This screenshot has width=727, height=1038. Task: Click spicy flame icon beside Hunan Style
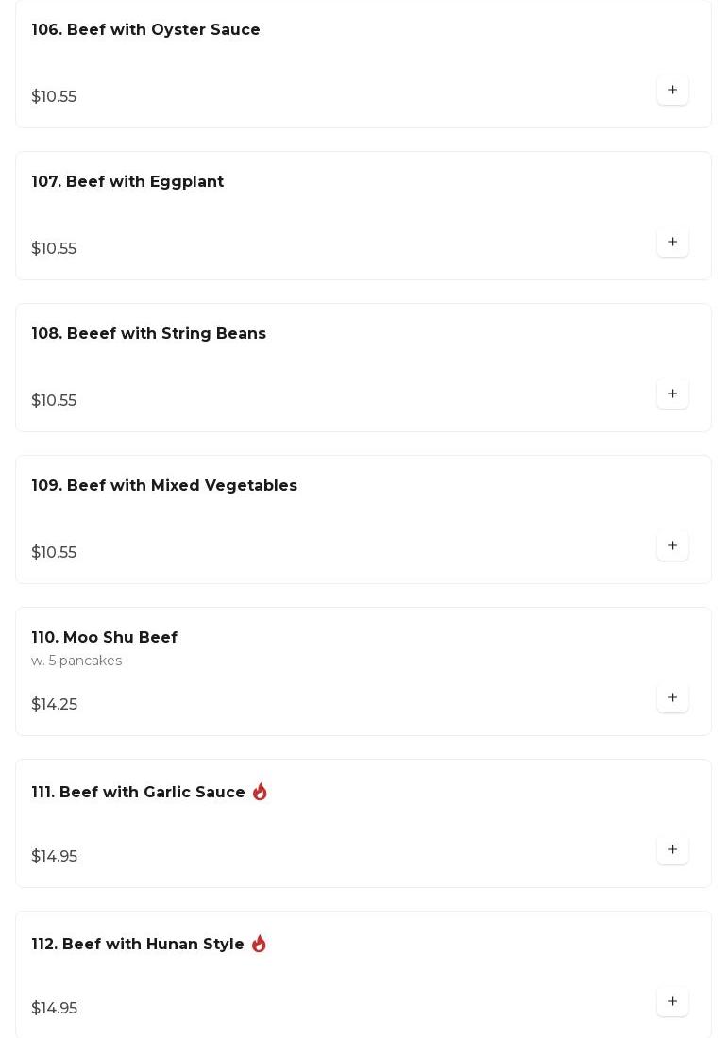click(259, 944)
